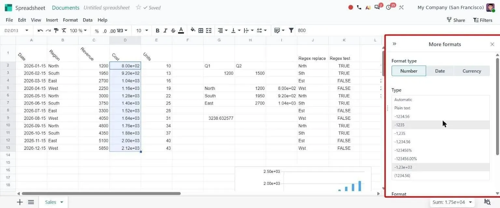Select the Currency format type
This screenshot has height=208, width=500.
click(x=472, y=71)
